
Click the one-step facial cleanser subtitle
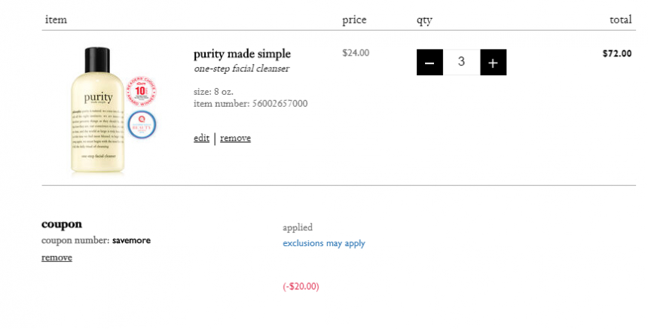(241, 69)
